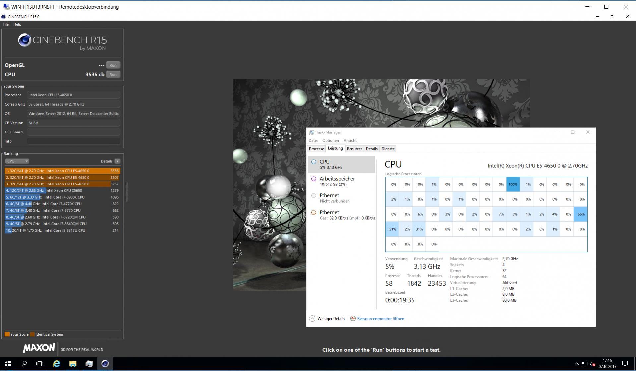This screenshot has height=371, width=636.
Task: Open File Explorer from taskbar
Action: tap(73, 364)
